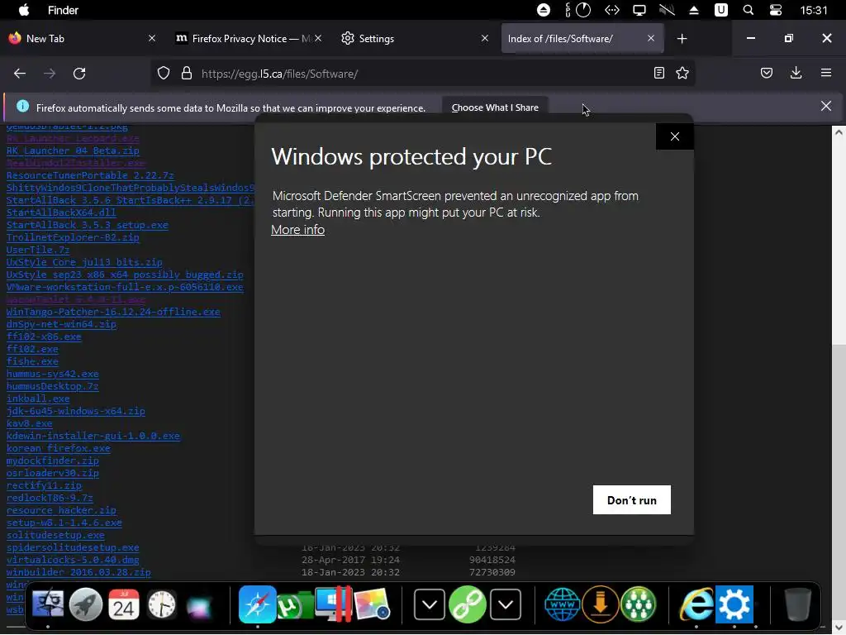This screenshot has height=635, width=846.
Task: Open VMware-workstation-full exe link
Action: coord(125,287)
